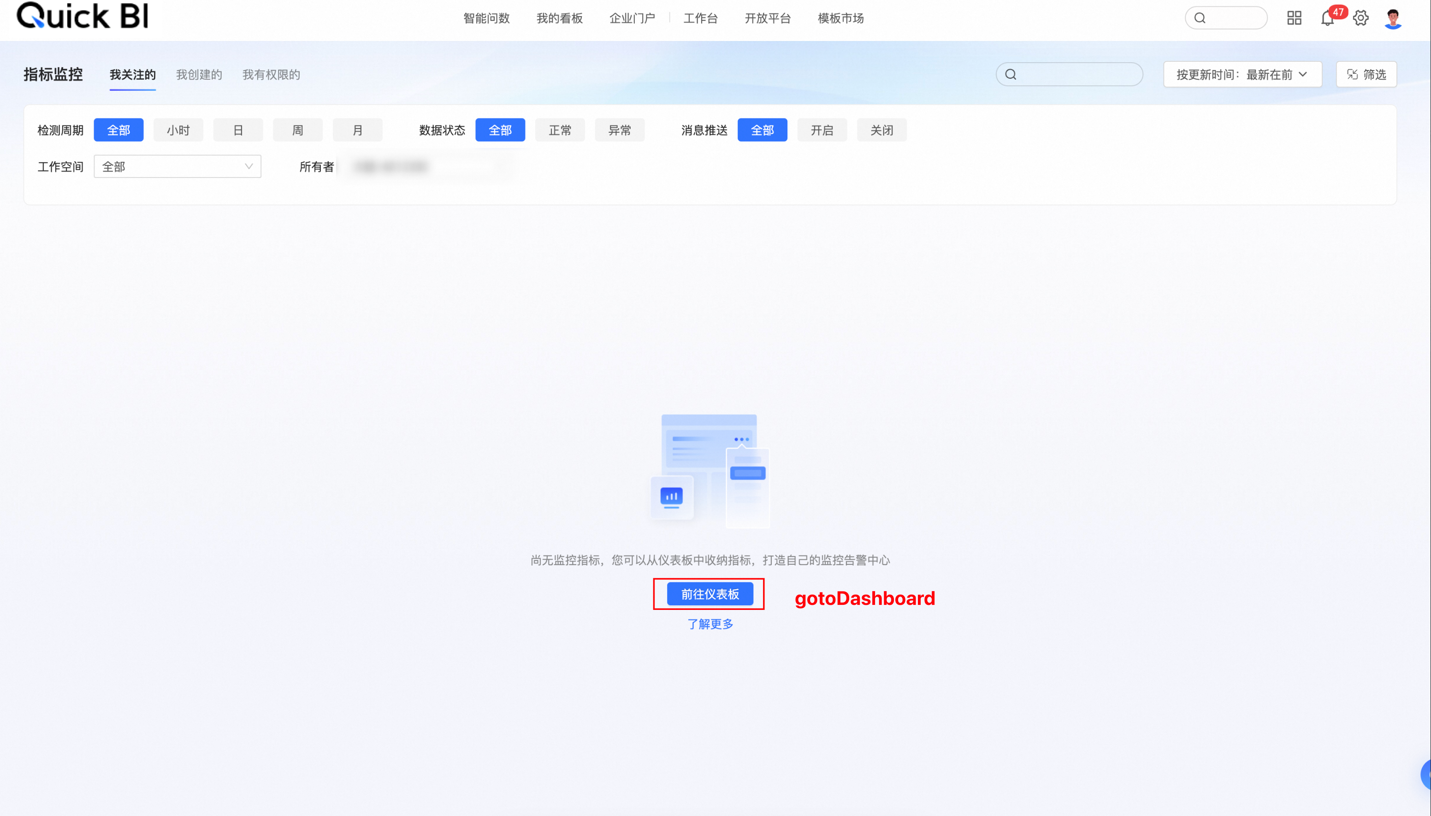Select 月 detection period

coord(357,130)
